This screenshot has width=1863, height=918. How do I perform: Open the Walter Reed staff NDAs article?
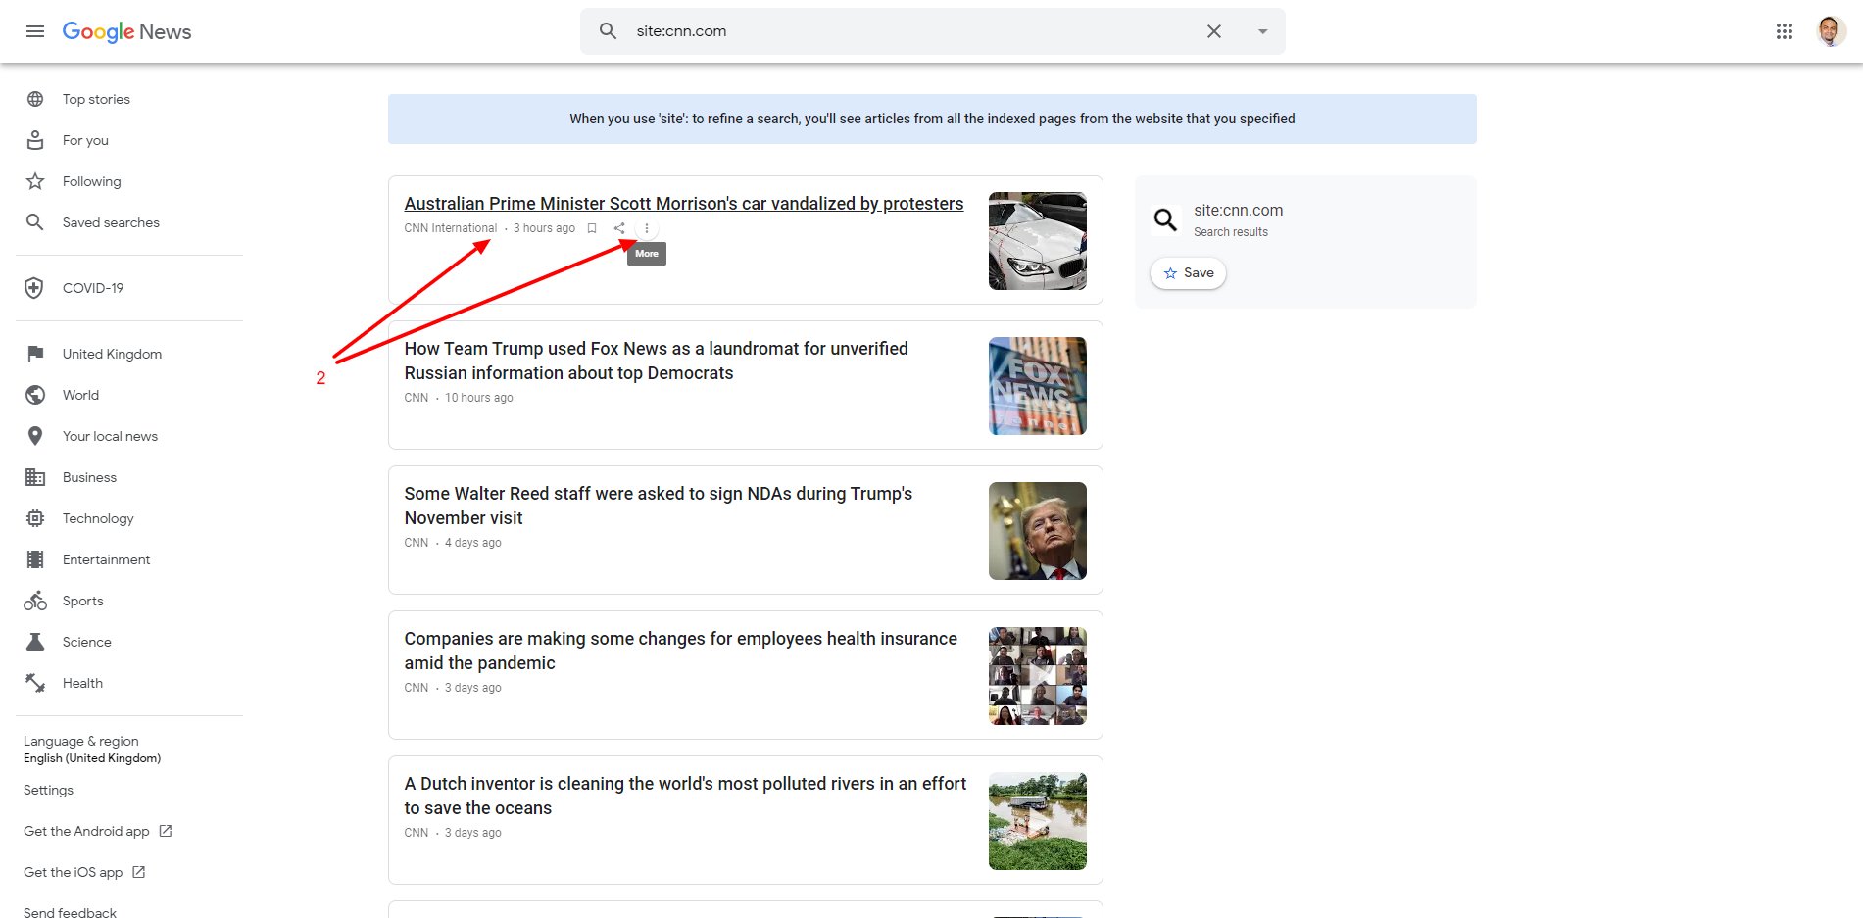[658, 506]
